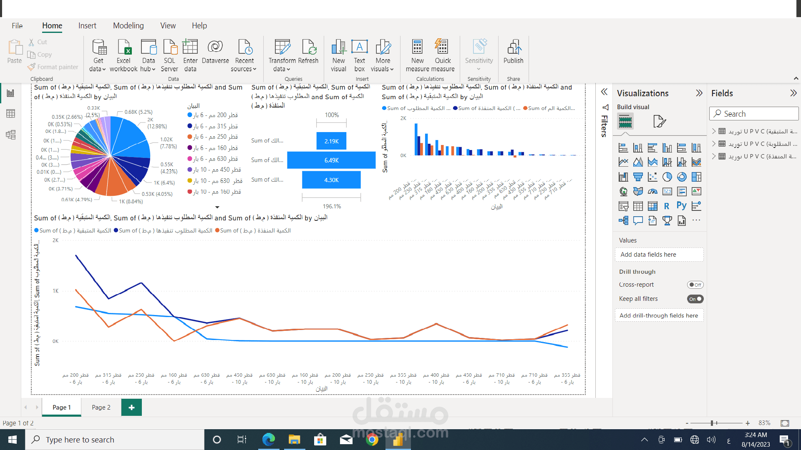Switch to Data view in left sidebar
This screenshot has width=801, height=450.
click(11, 114)
